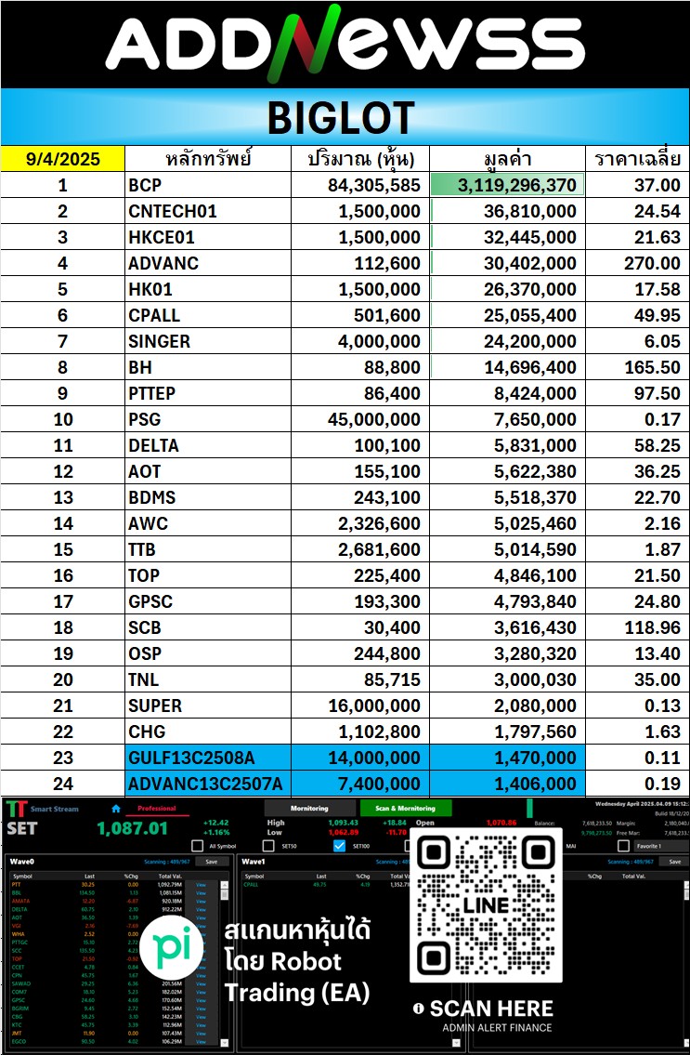Click the Wave0 list scroll-down arrow

pos(225,1043)
